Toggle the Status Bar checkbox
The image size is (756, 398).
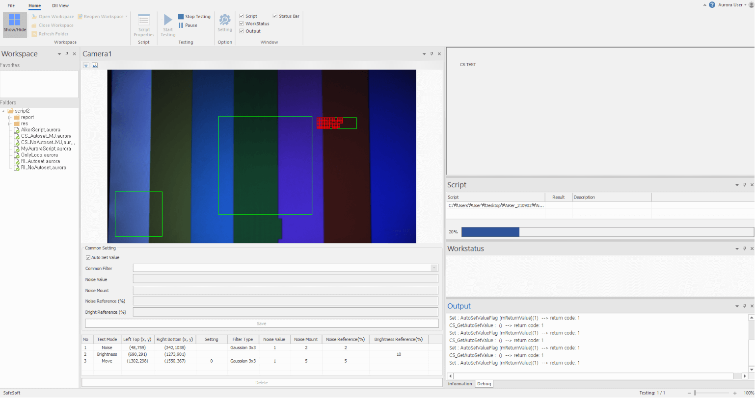click(x=275, y=16)
